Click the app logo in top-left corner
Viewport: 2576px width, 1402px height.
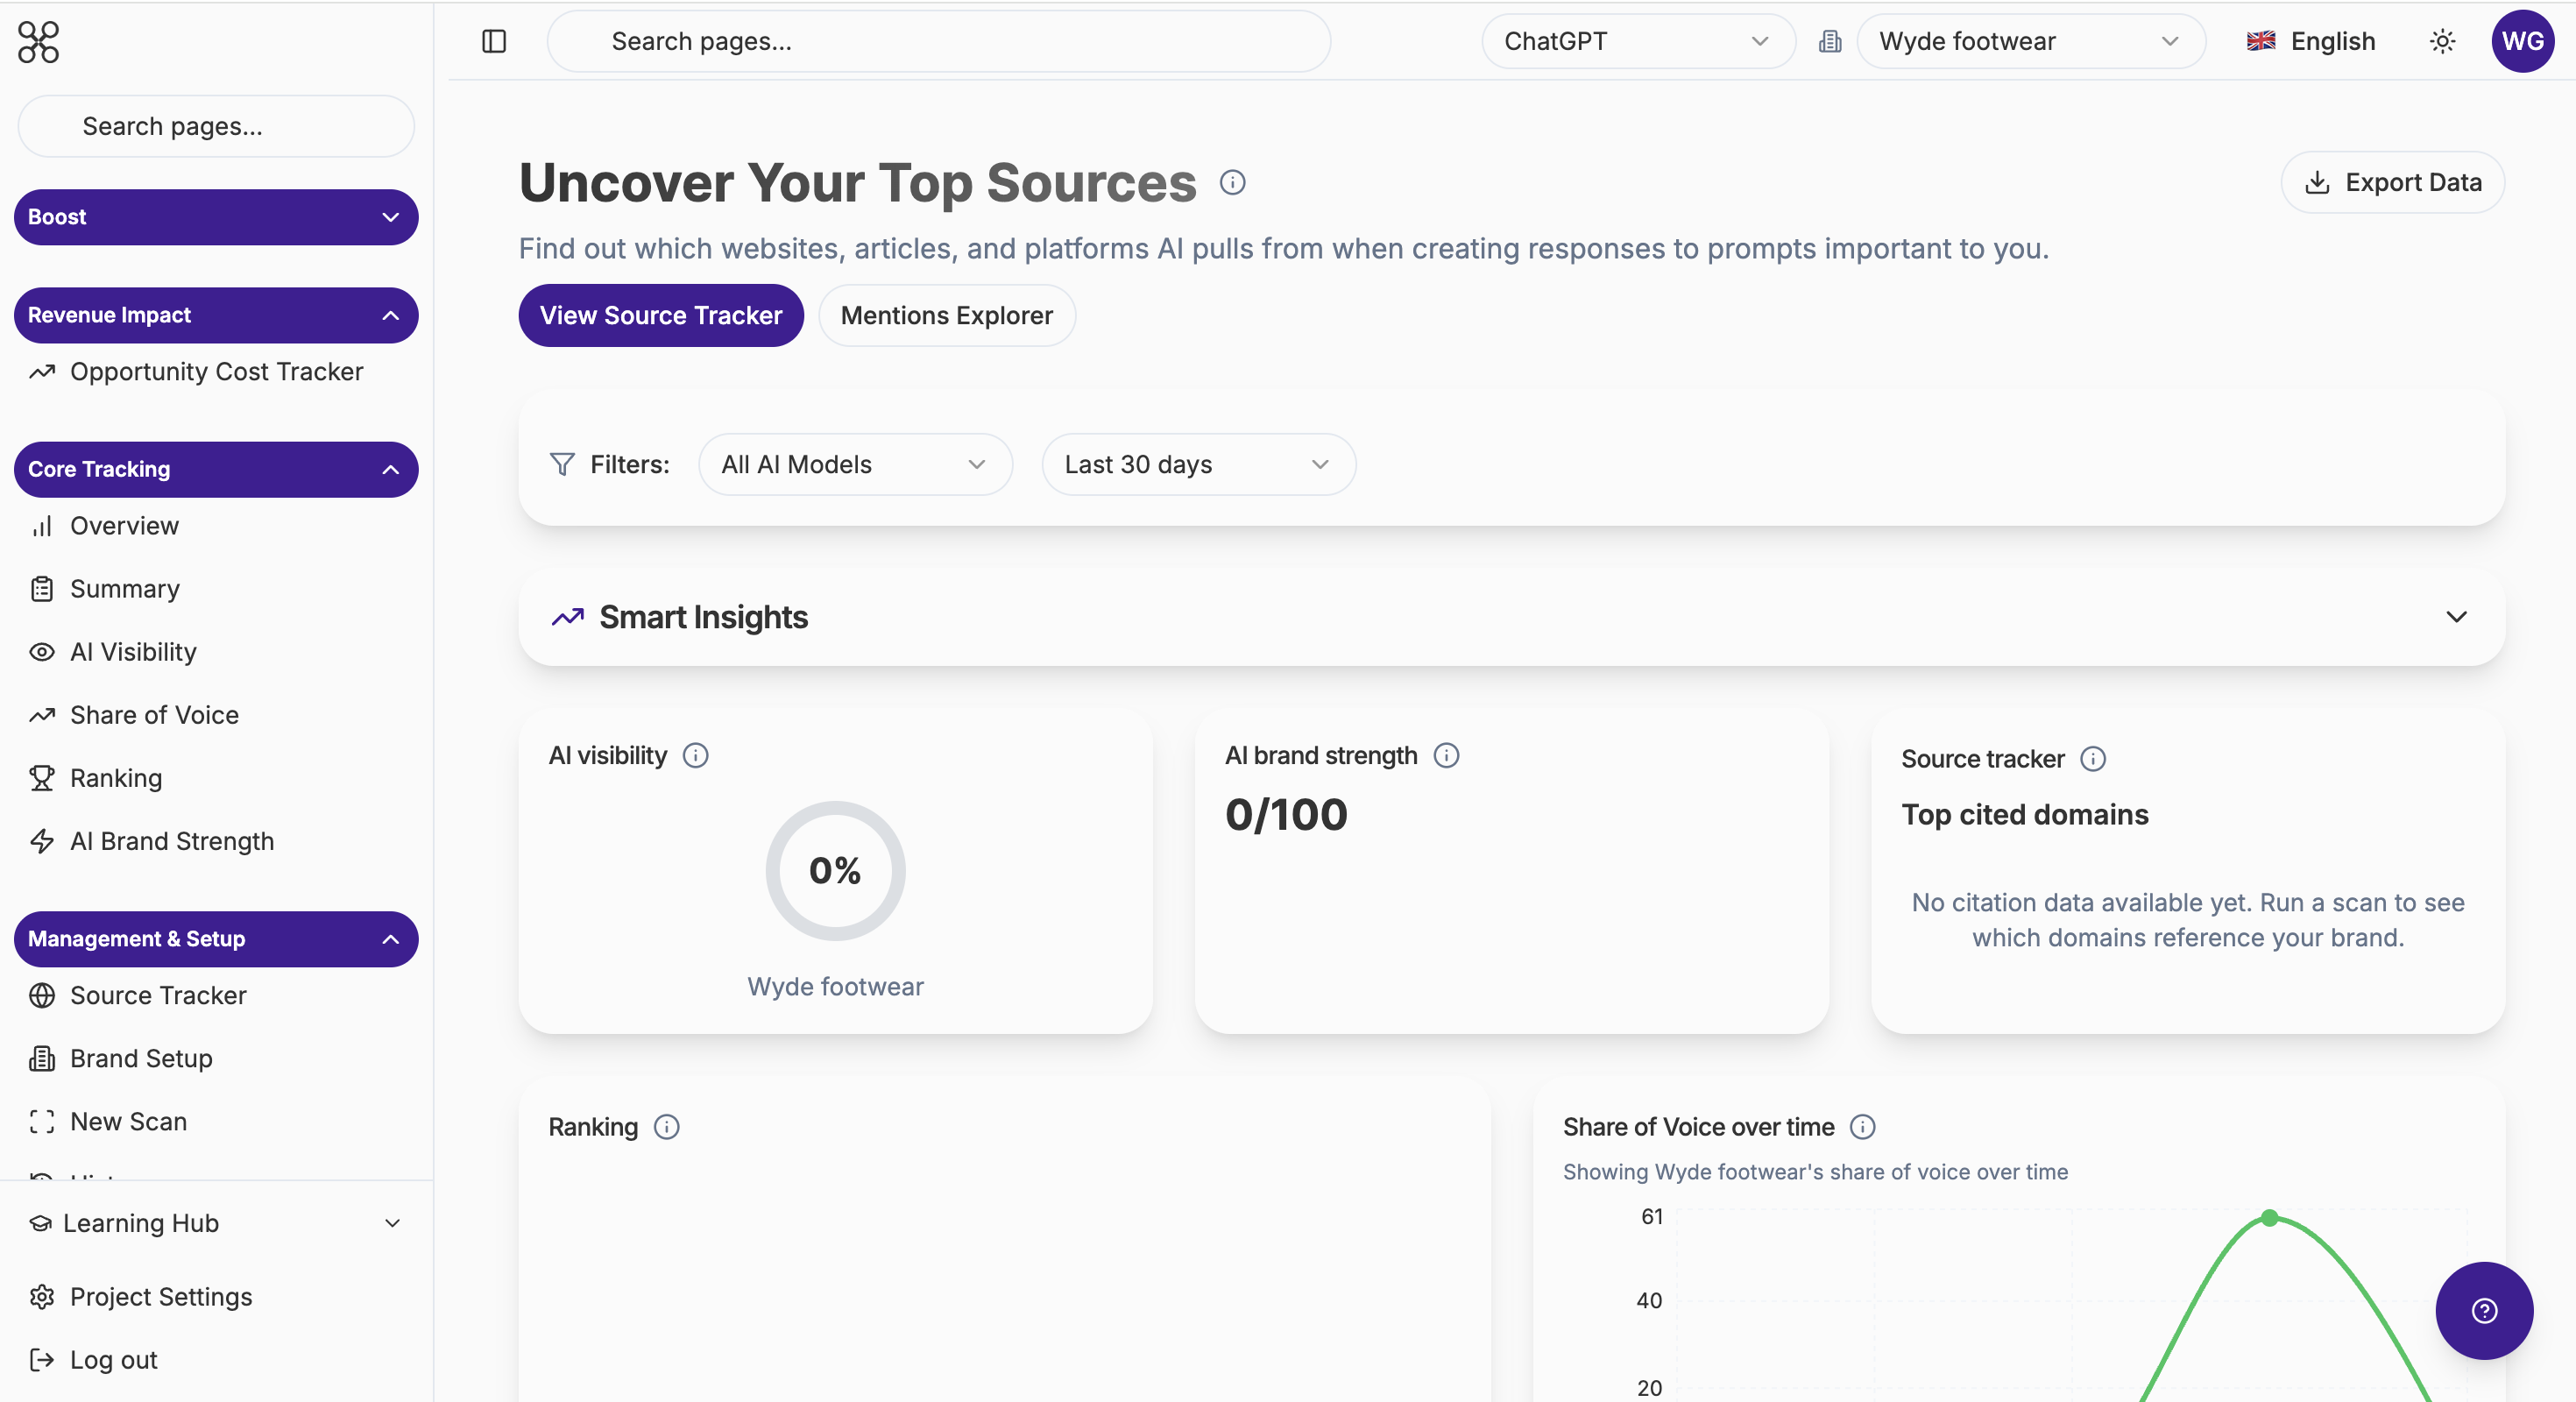point(37,42)
